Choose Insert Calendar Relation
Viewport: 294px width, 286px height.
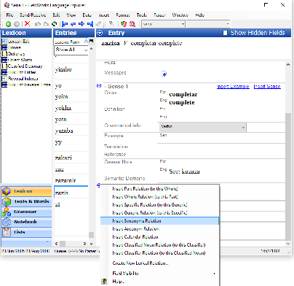[x=159, y=237]
